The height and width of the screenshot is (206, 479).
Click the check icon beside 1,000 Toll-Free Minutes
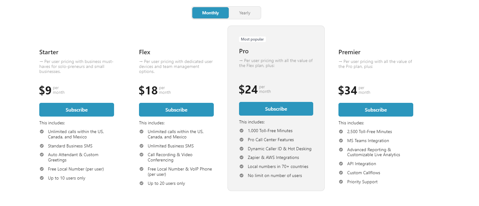[242, 131]
